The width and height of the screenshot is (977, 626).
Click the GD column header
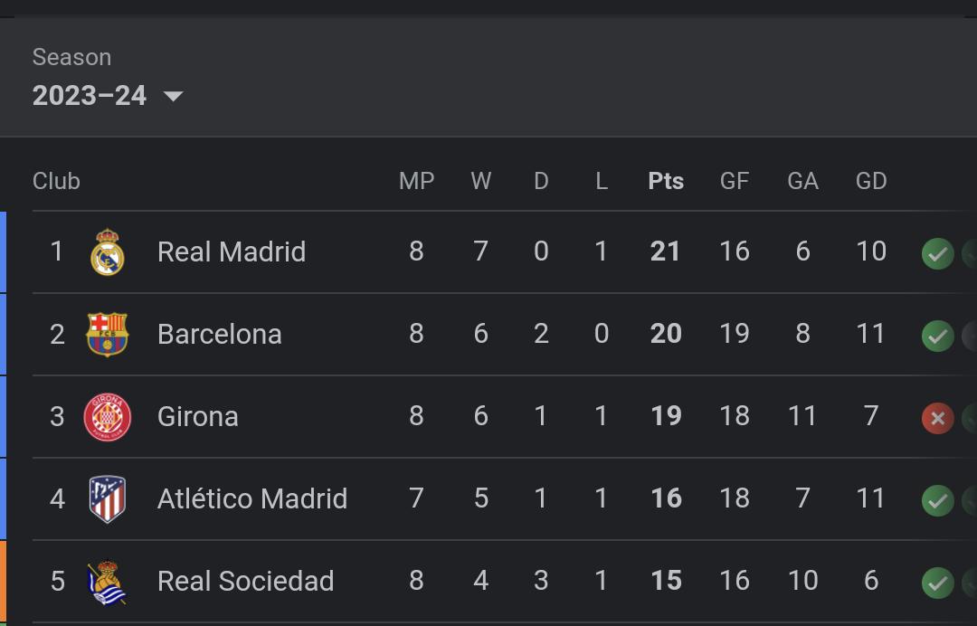(870, 181)
